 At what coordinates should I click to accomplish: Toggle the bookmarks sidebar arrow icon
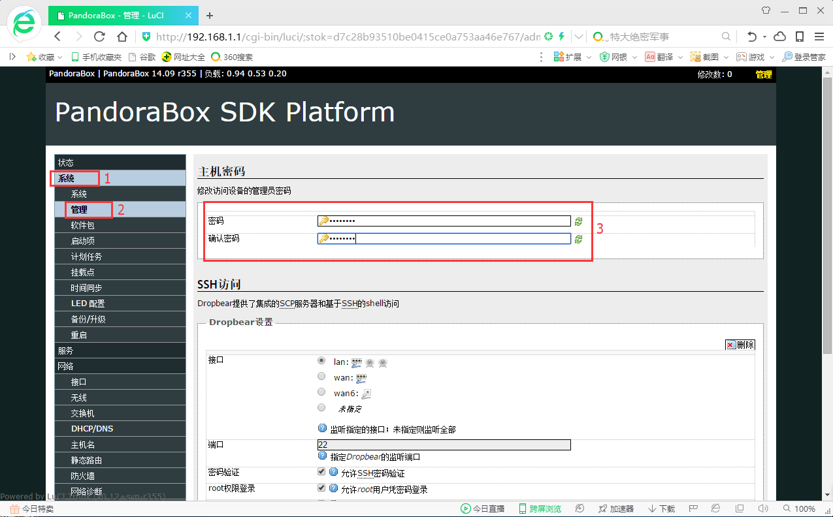[12, 57]
